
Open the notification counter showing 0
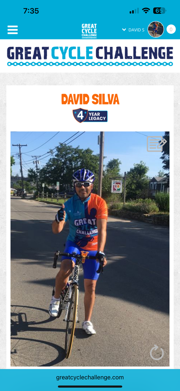coord(171,30)
